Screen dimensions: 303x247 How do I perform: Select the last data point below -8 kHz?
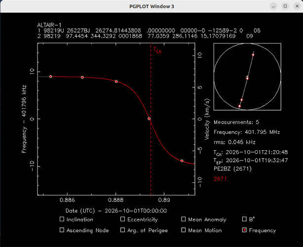(x=182, y=161)
